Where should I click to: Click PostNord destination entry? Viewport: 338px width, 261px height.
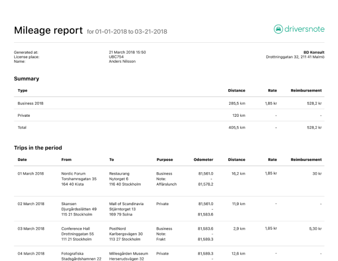click(x=126, y=234)
